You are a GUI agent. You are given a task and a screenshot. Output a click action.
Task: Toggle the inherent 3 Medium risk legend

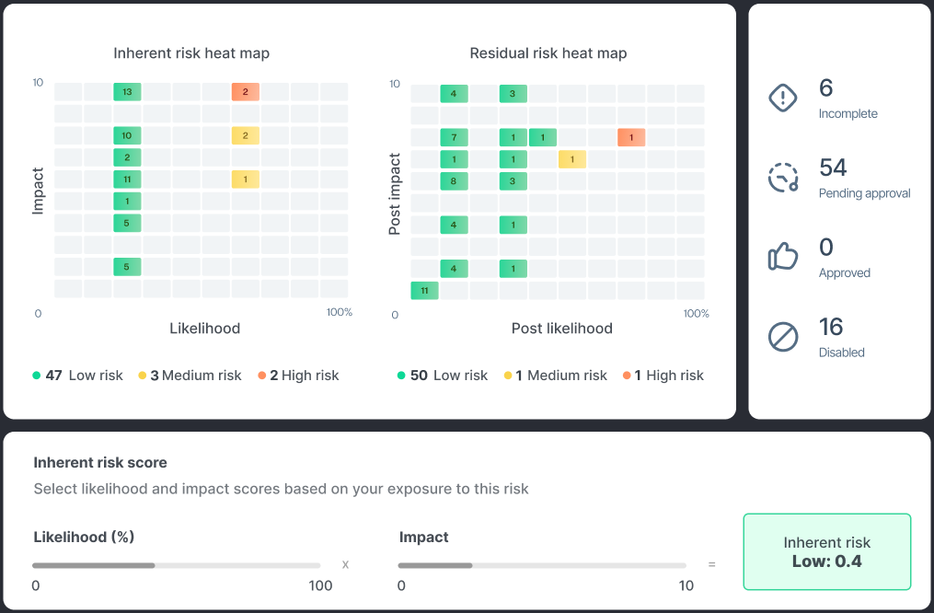(190, 376)
